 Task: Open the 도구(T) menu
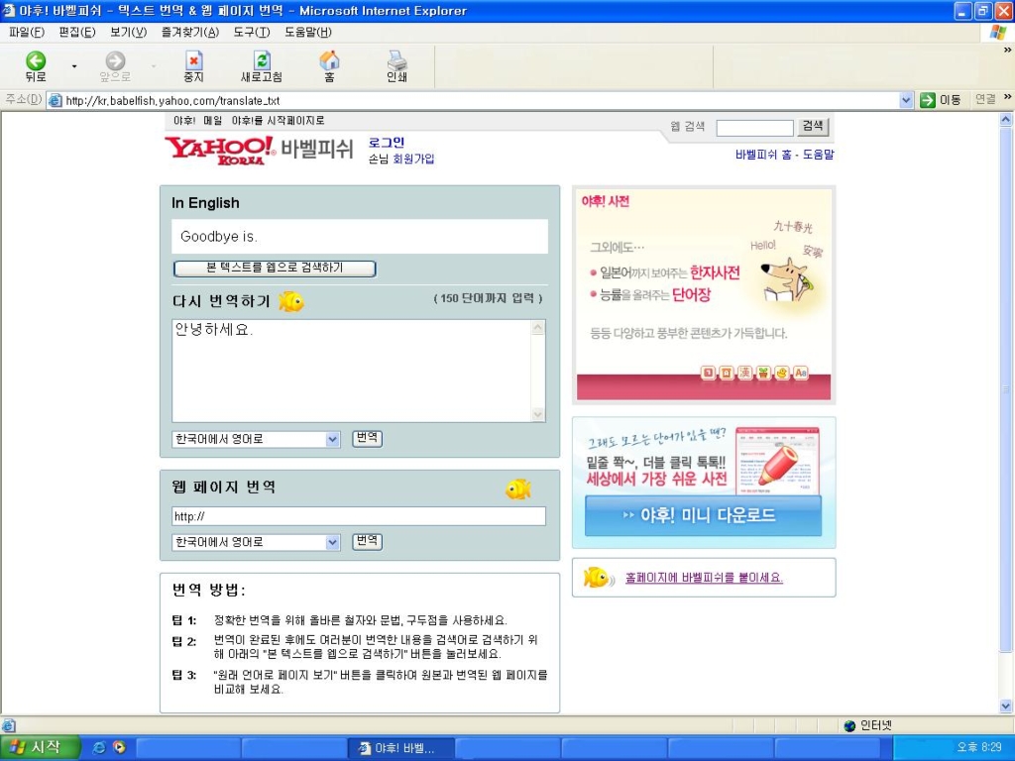click(251, 33)
